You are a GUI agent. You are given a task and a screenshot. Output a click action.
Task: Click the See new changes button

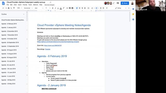click(x=49, y=5)
